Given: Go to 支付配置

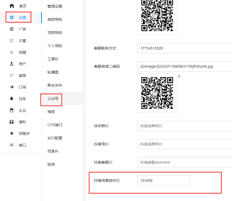Looking at the screenshot, I should point(55,138).
